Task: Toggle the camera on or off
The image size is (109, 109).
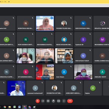Action: coord(43,101)
